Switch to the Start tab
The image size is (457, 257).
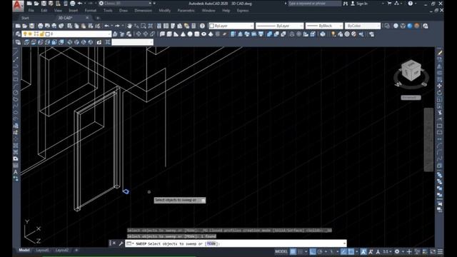click(x=25, y=18)
